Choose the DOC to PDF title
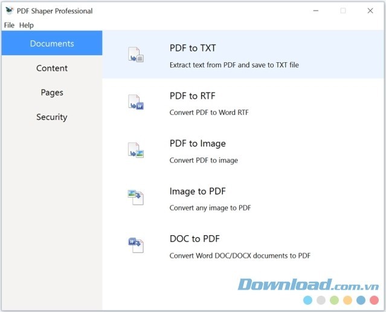 195,239
